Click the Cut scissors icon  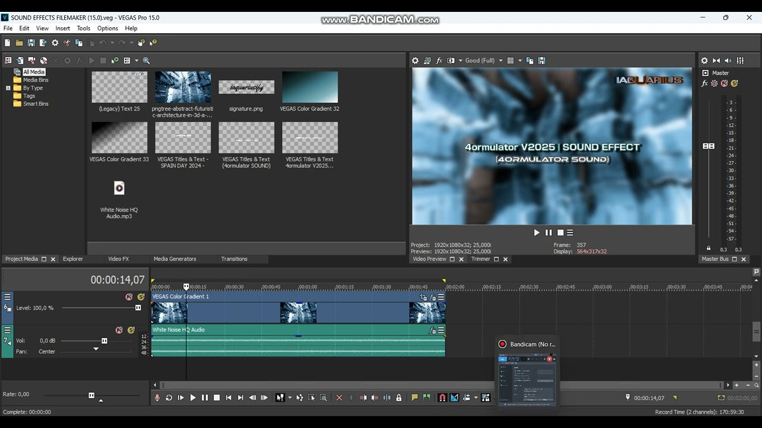click(x=67, y=43)
